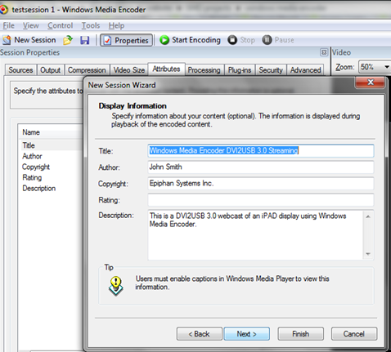Close the Session Properties panel with x icon

coord(324,52)
